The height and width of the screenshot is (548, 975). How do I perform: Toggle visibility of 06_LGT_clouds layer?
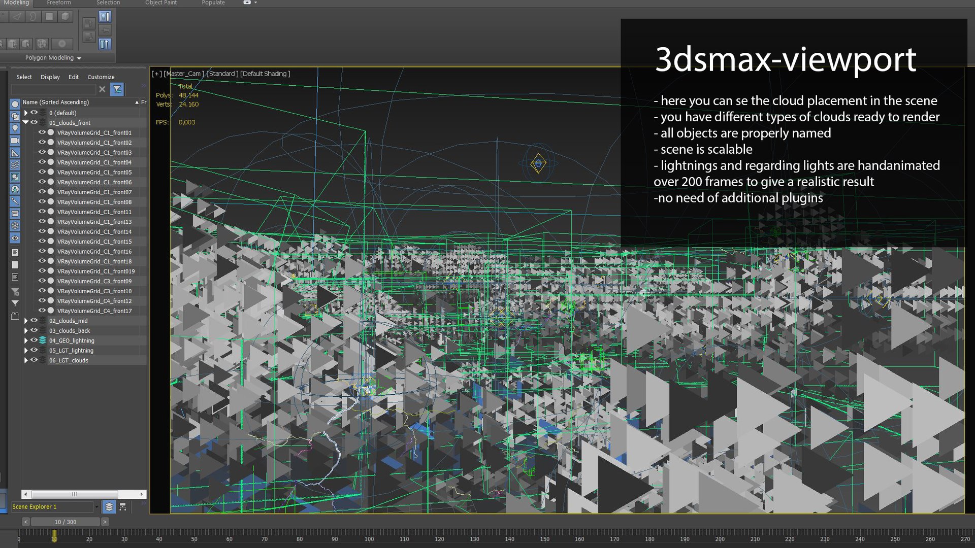click(x=34, y=360)
